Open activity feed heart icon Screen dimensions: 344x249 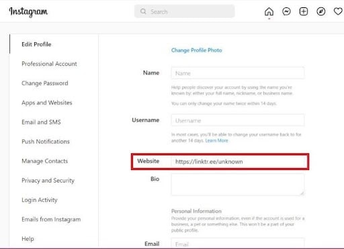338,11
